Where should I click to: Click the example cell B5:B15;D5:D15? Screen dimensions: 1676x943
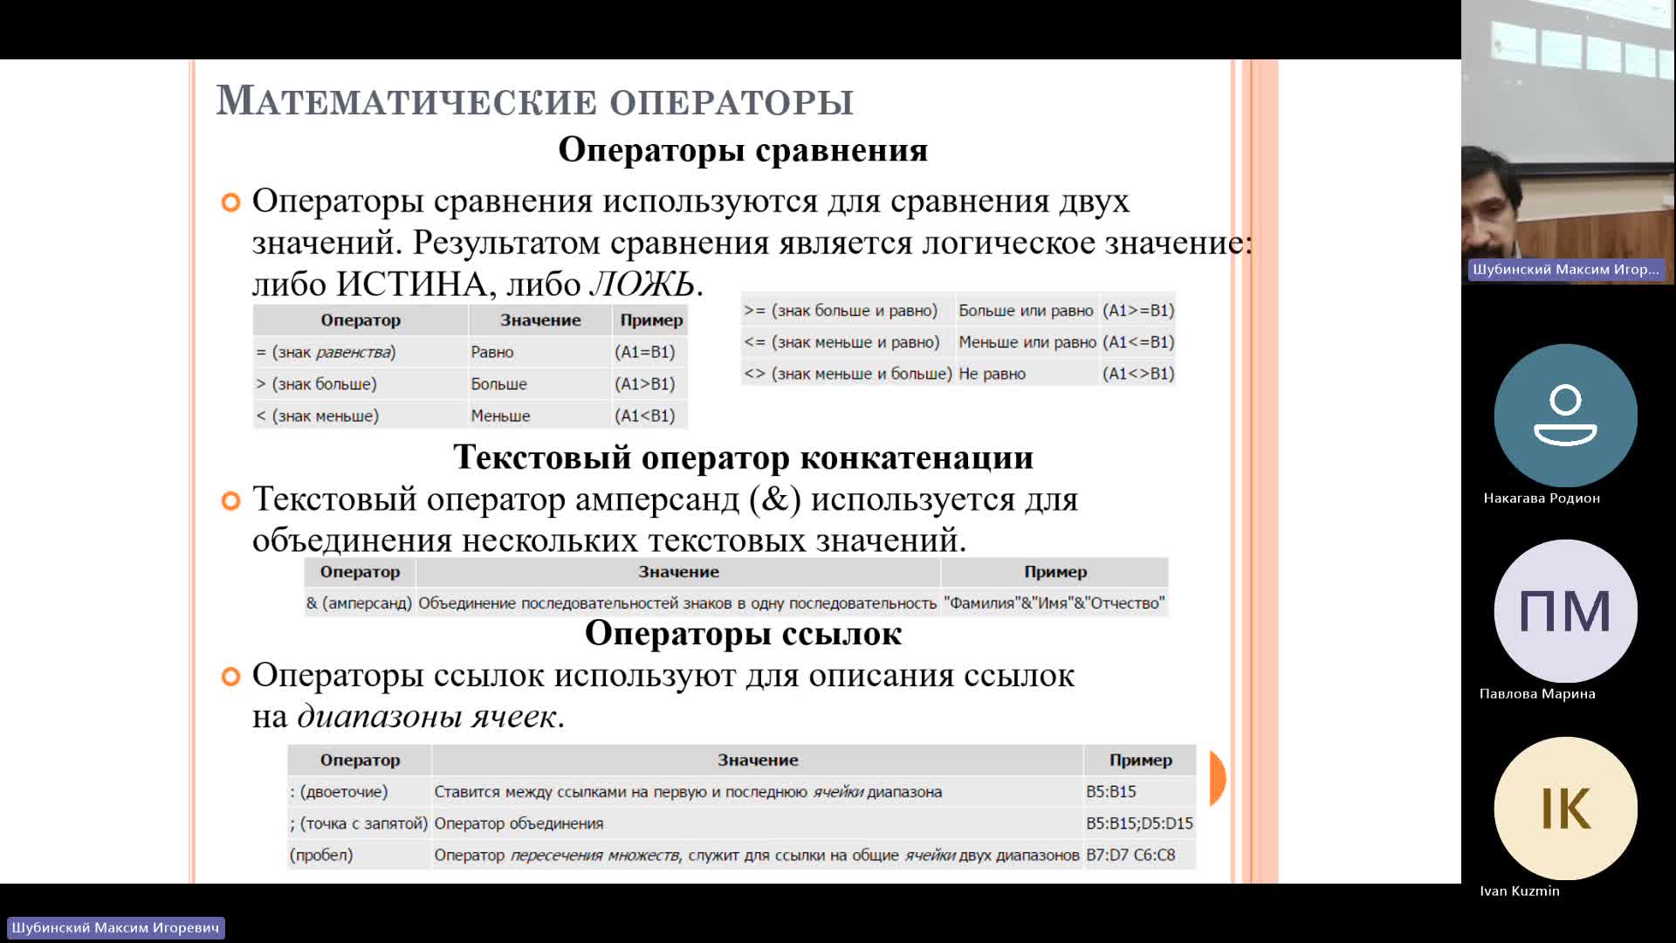point(1139,823)
